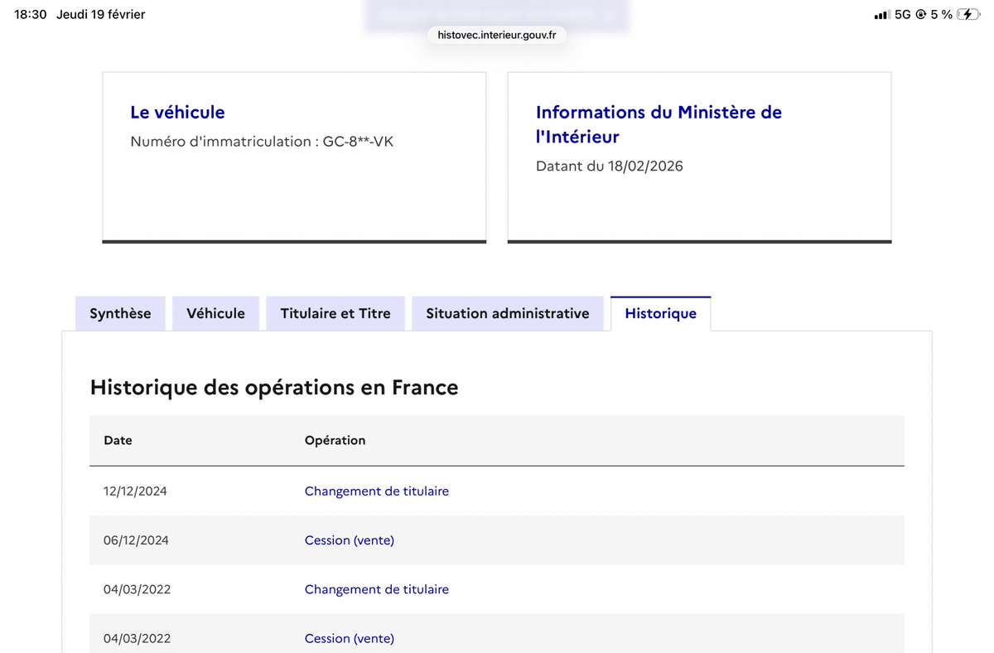Select the Situation administrative tab
This screenshot has height=653, width=994.
[508, 313]
